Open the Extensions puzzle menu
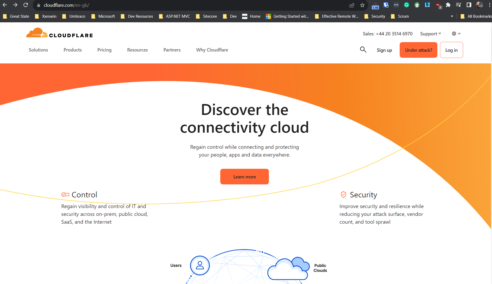 448,5
